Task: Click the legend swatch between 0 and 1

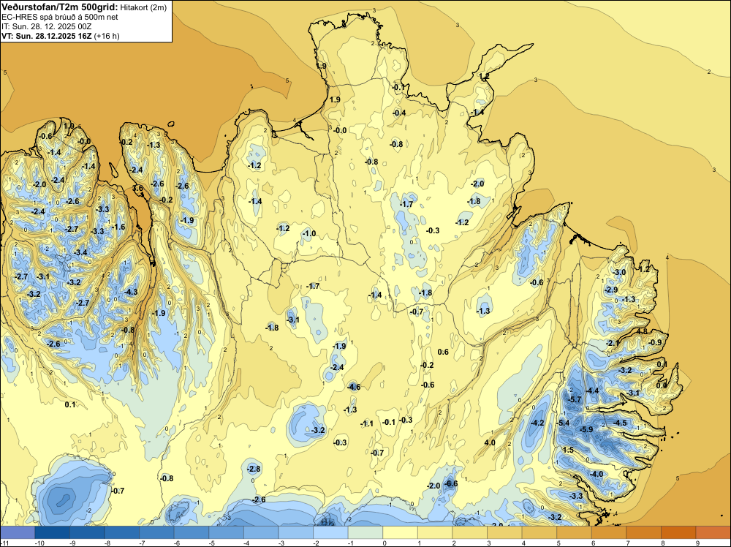Action: pos(400,532)
